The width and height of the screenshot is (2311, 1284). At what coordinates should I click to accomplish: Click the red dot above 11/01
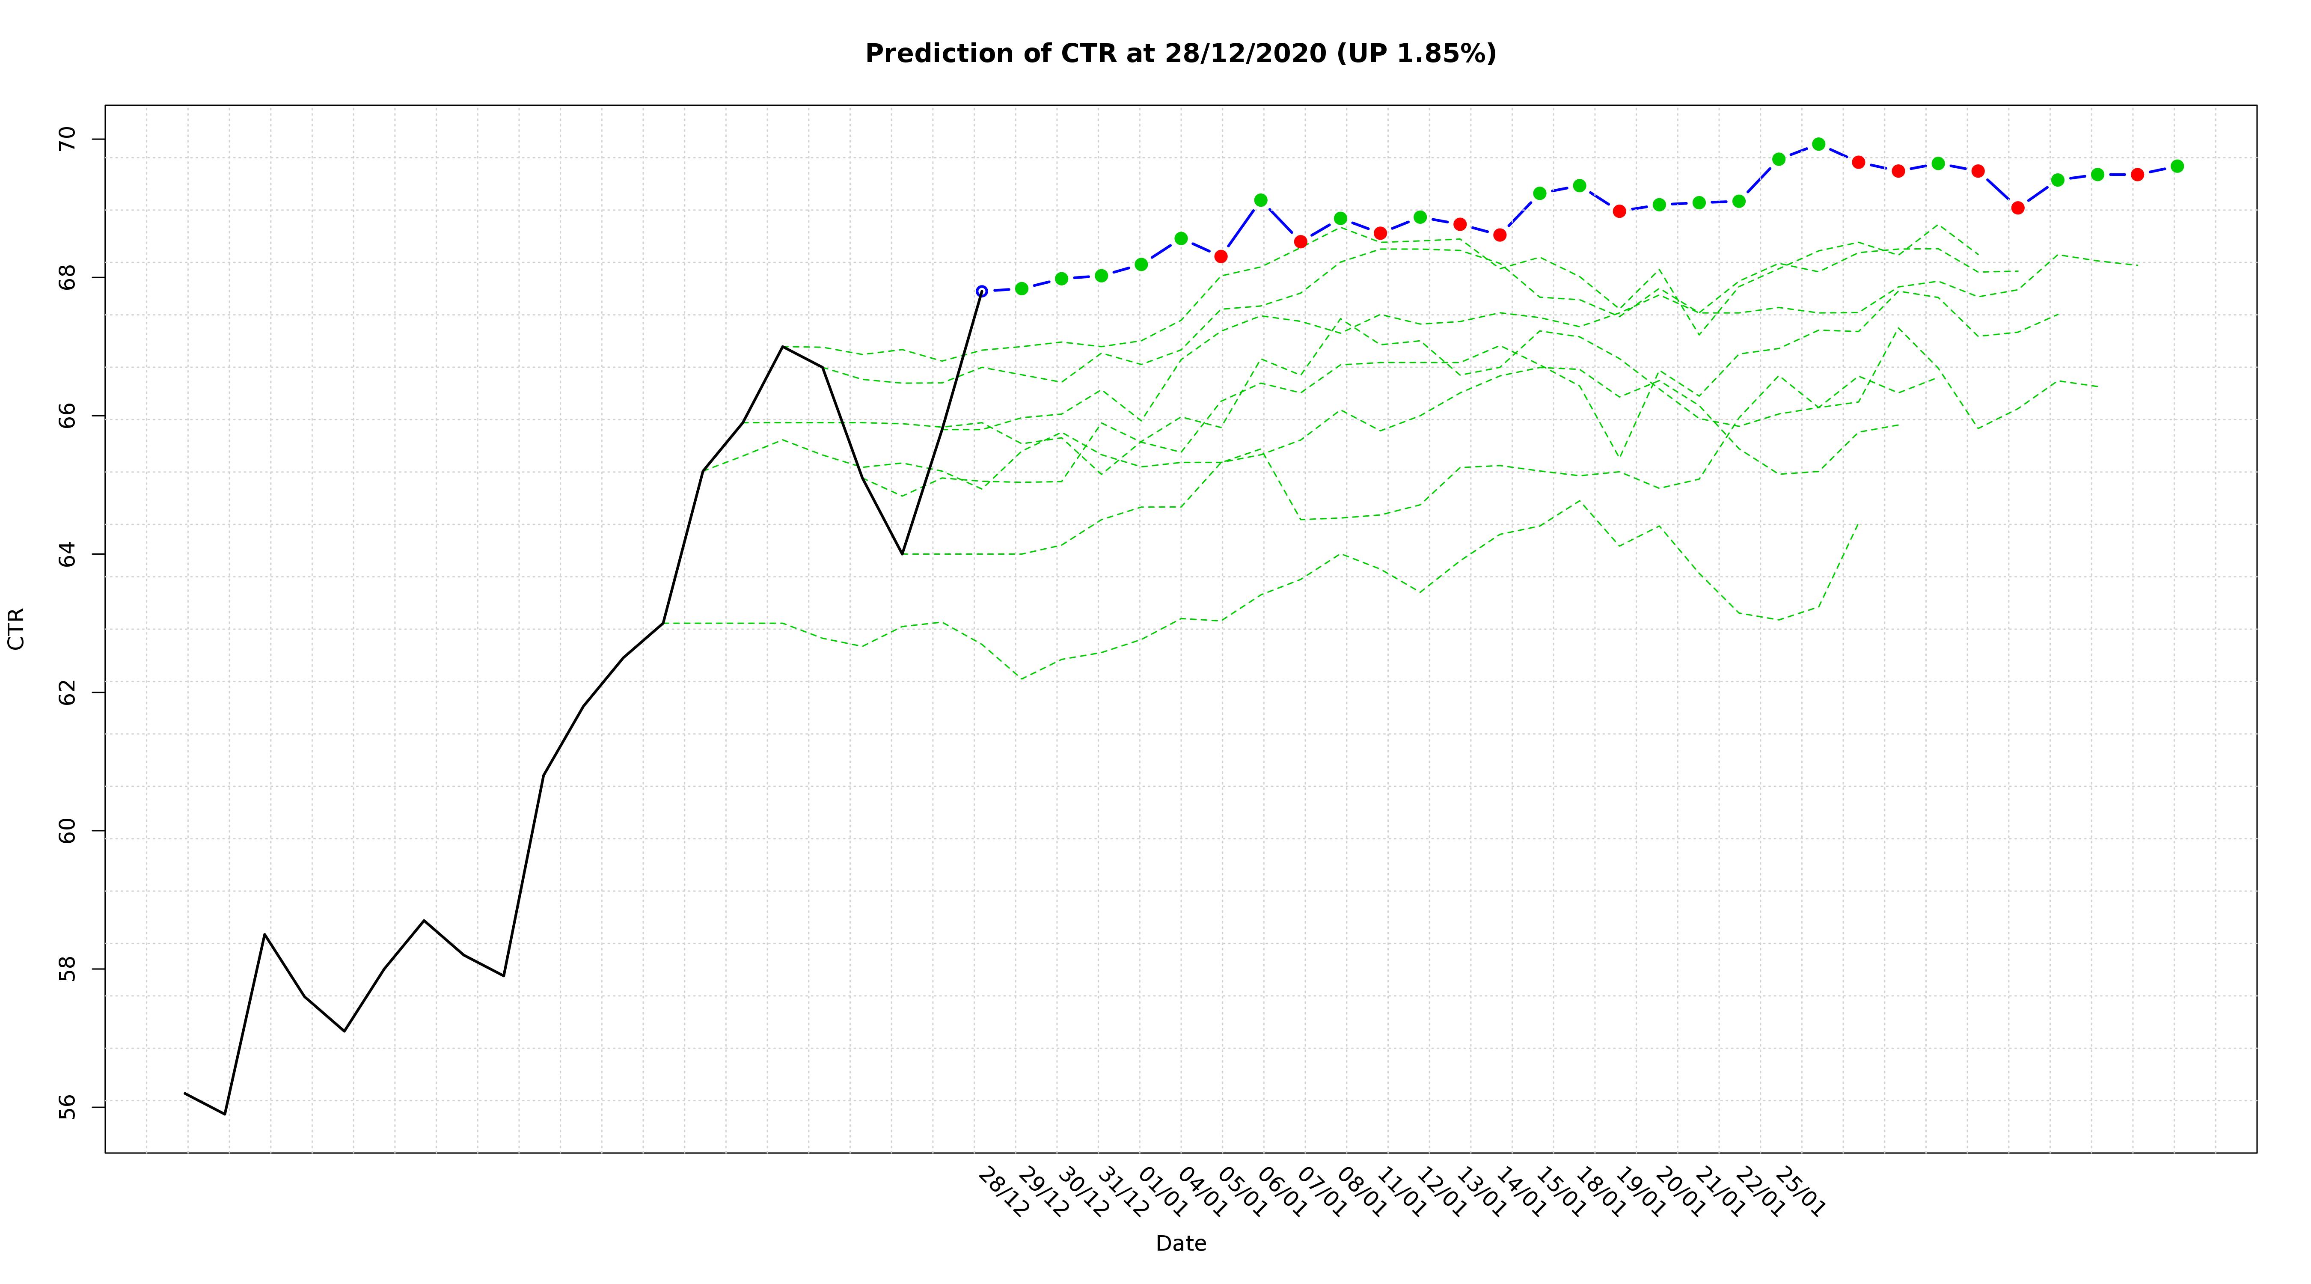coord(1381,233)
